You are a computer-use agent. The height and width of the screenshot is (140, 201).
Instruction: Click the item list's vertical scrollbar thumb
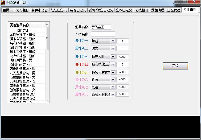[47, 38]
